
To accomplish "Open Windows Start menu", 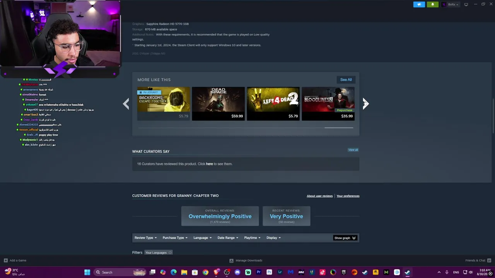I will coord(87,272).
